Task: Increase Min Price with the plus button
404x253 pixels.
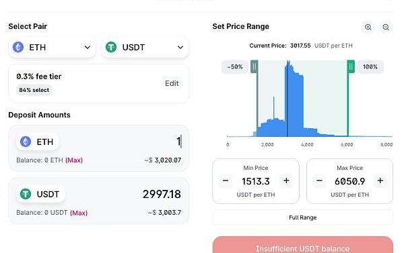Action: coord(286,181)
